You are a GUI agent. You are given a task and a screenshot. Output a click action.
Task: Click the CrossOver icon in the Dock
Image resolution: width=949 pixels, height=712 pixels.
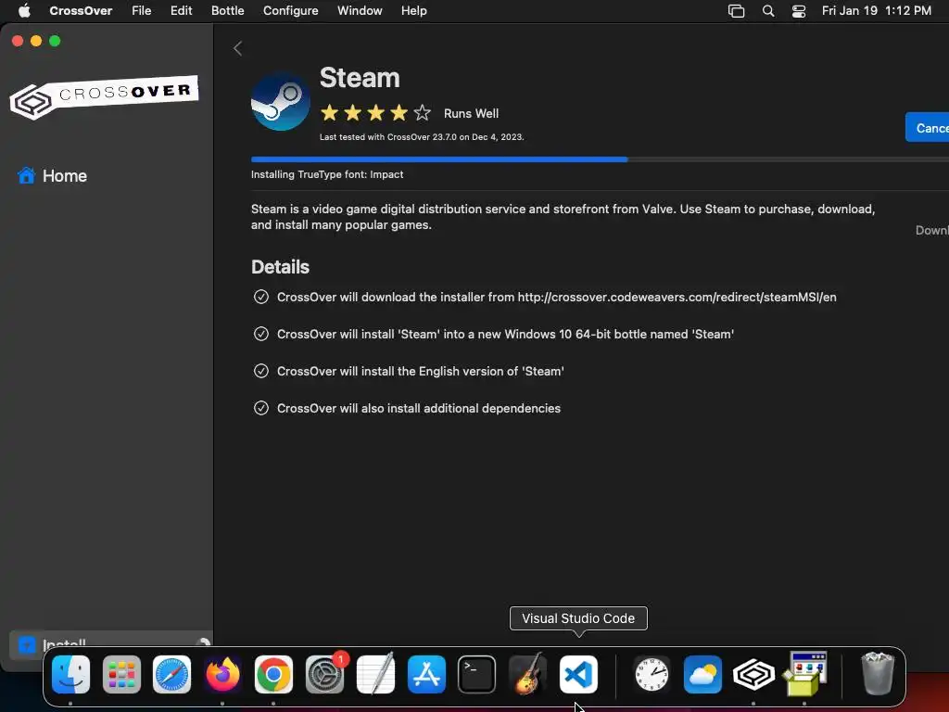[x=753, y=674]
